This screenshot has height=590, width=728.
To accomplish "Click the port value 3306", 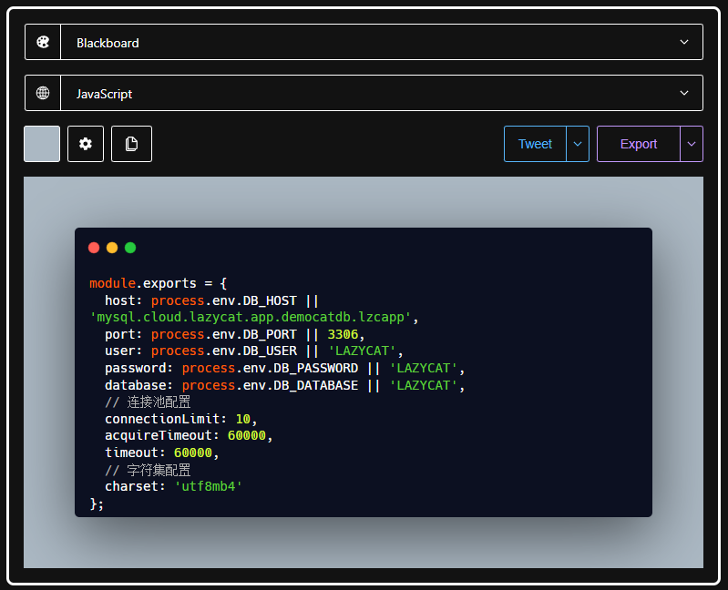I will click(343, 334).
